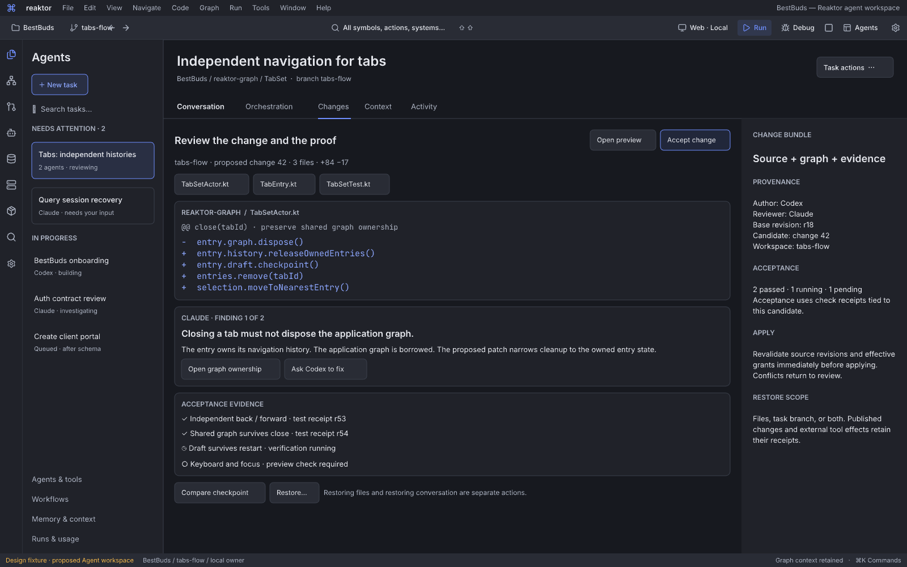Open the settings gear in the top toolbar
The image size is (907, 567).
[x=896, y=28]
